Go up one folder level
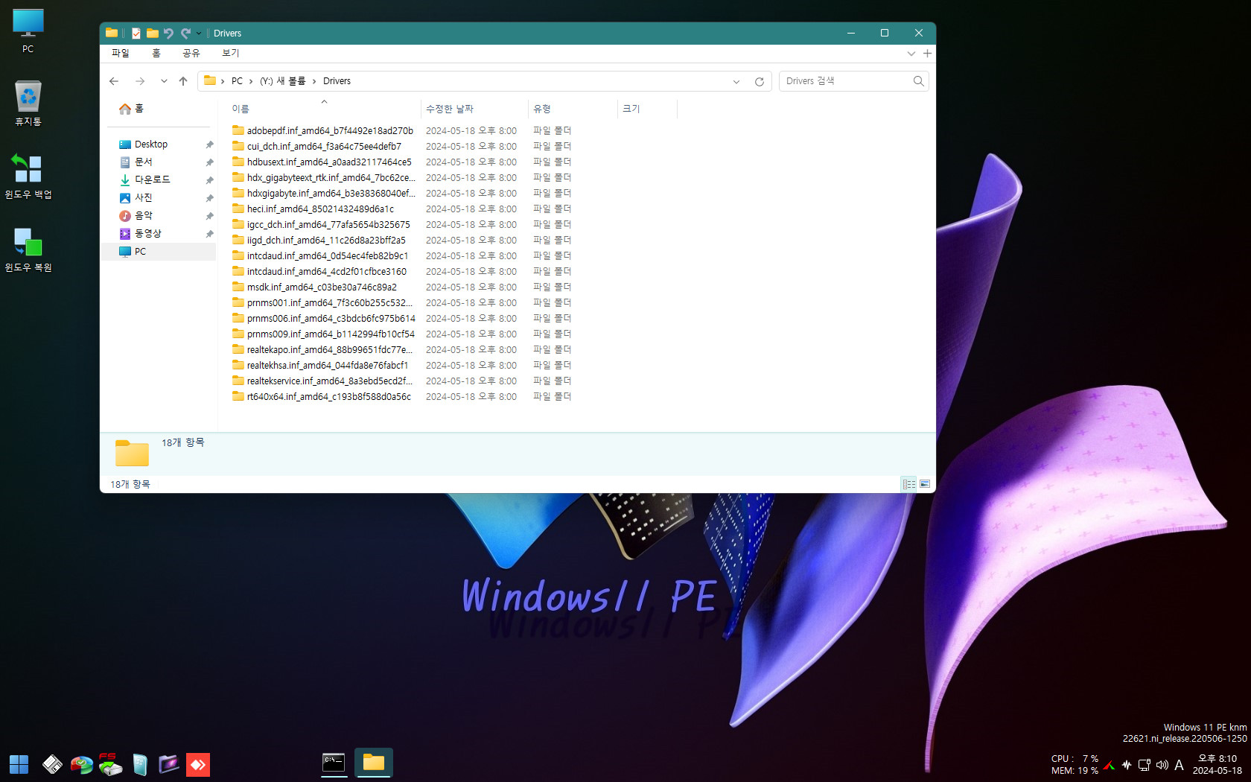 183,81
